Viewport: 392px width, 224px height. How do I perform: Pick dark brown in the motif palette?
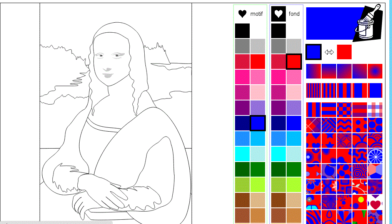(x=242, y=200)
